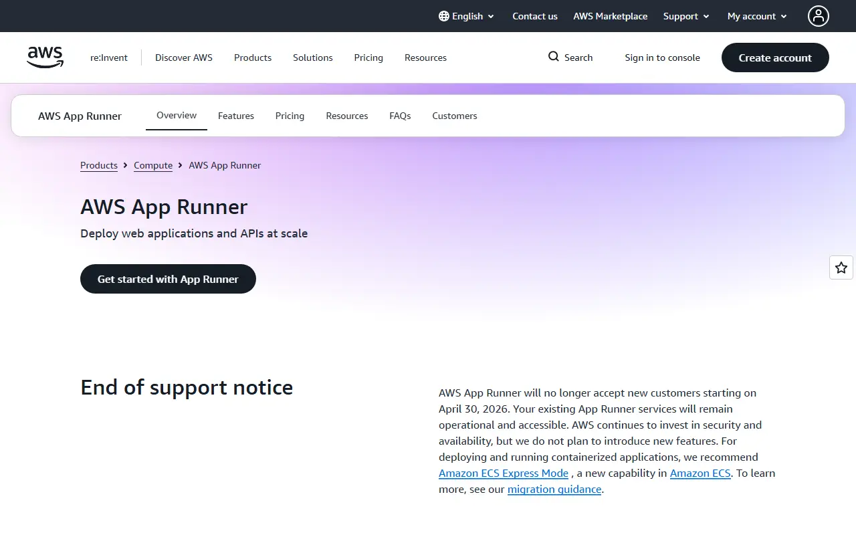
Task: Click Get started with App Runner
Action: 168,279
